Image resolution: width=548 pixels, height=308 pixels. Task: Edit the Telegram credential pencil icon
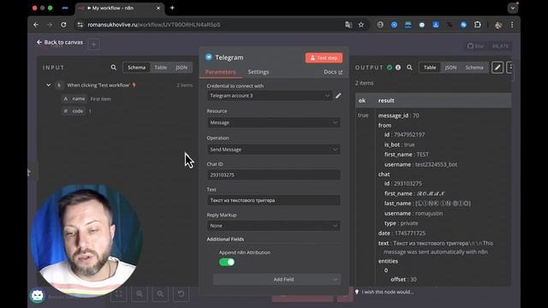pos(338,96)
